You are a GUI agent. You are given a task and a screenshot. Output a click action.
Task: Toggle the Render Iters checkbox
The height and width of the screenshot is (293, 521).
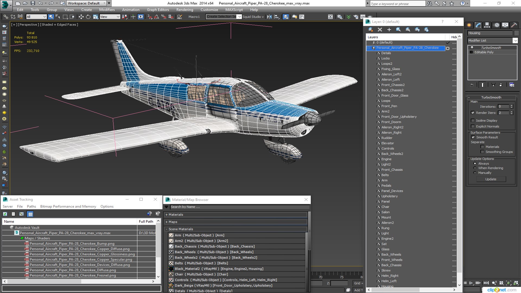click(473, 113)
